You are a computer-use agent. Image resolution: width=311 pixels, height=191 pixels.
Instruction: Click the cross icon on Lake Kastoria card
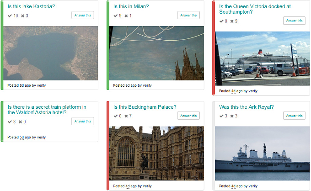(23, 16)
